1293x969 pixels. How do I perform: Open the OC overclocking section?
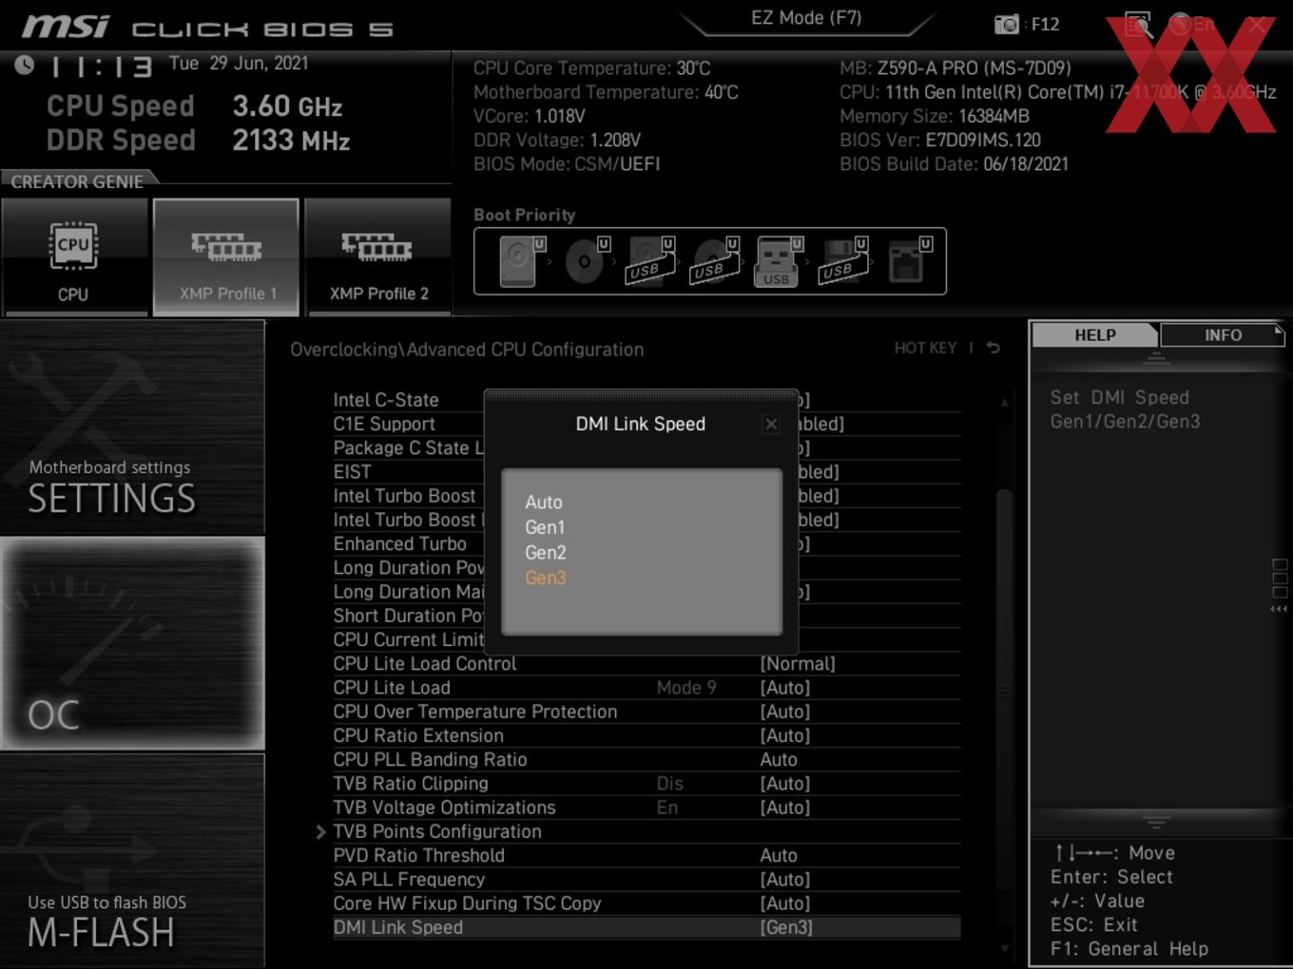[x=132, y=644]
